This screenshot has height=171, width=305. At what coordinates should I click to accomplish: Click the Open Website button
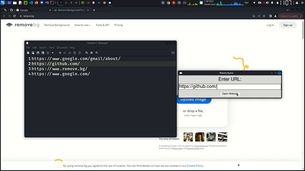[230, 94]
